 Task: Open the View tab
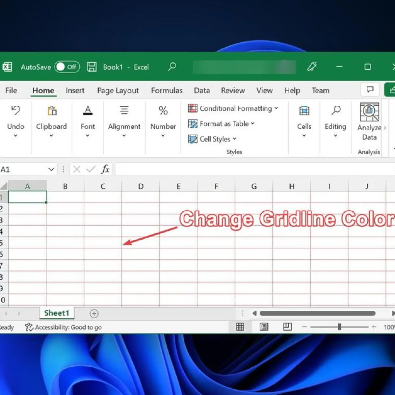[x=264, y=91]
